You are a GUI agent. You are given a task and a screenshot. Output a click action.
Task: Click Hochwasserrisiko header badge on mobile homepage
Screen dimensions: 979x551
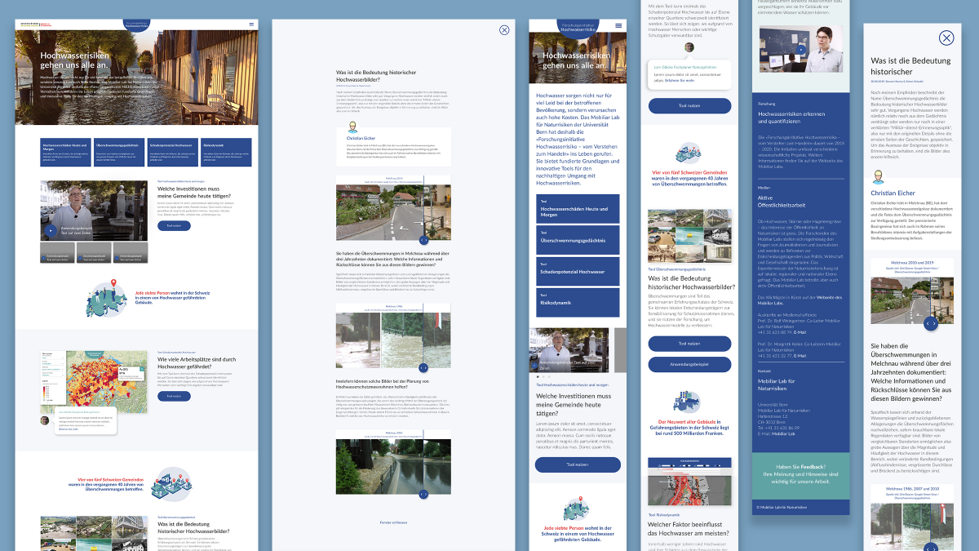[578, 27]
